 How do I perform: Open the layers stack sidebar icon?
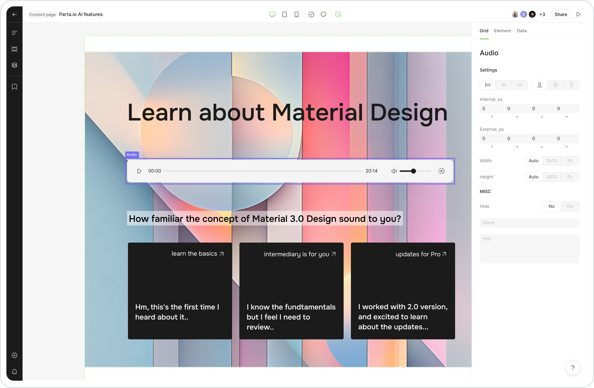(x=14, y=65)
